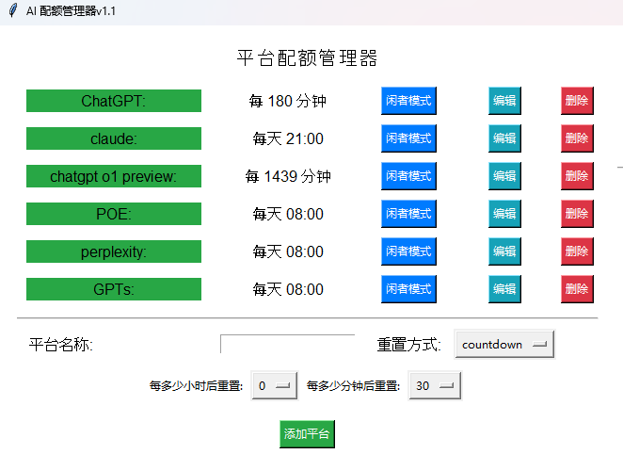Click the 重置方式: label
623x454 pixels.
tap(408, 345)
